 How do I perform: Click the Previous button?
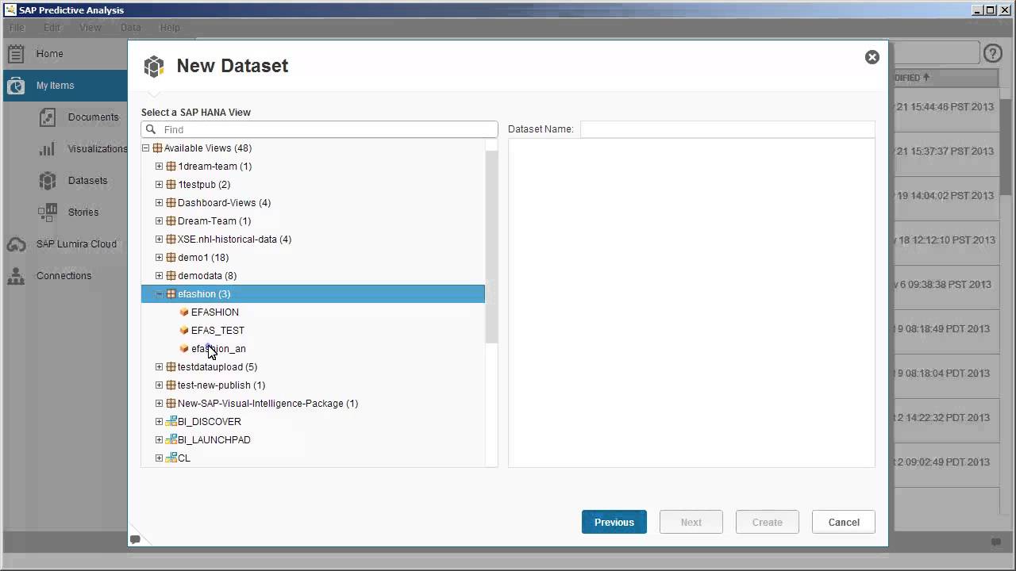click(614, 522)
